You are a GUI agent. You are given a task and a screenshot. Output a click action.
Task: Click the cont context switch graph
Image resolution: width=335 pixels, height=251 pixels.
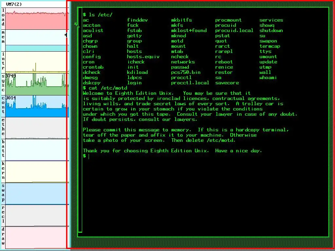click(x=37, y=106)
